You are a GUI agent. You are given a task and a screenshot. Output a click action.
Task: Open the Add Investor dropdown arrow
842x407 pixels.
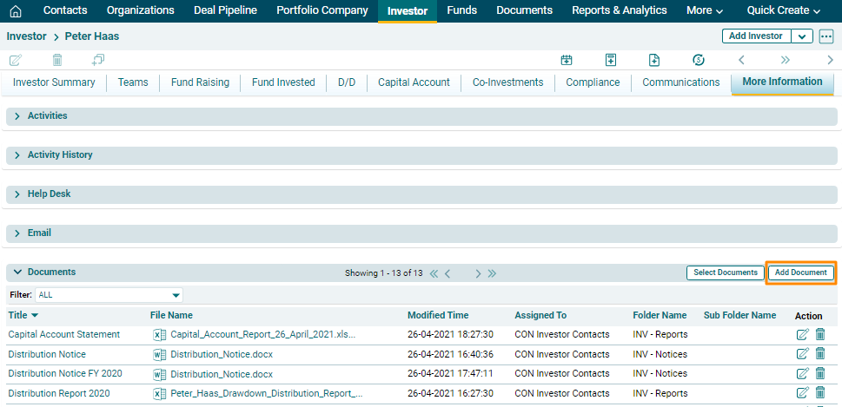tap(801, 36)
